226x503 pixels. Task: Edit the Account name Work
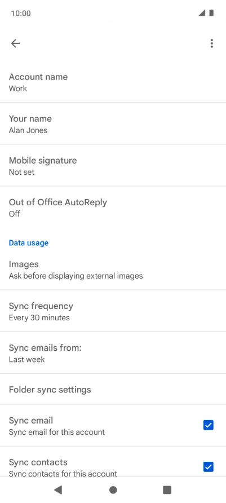coord(113,82)
